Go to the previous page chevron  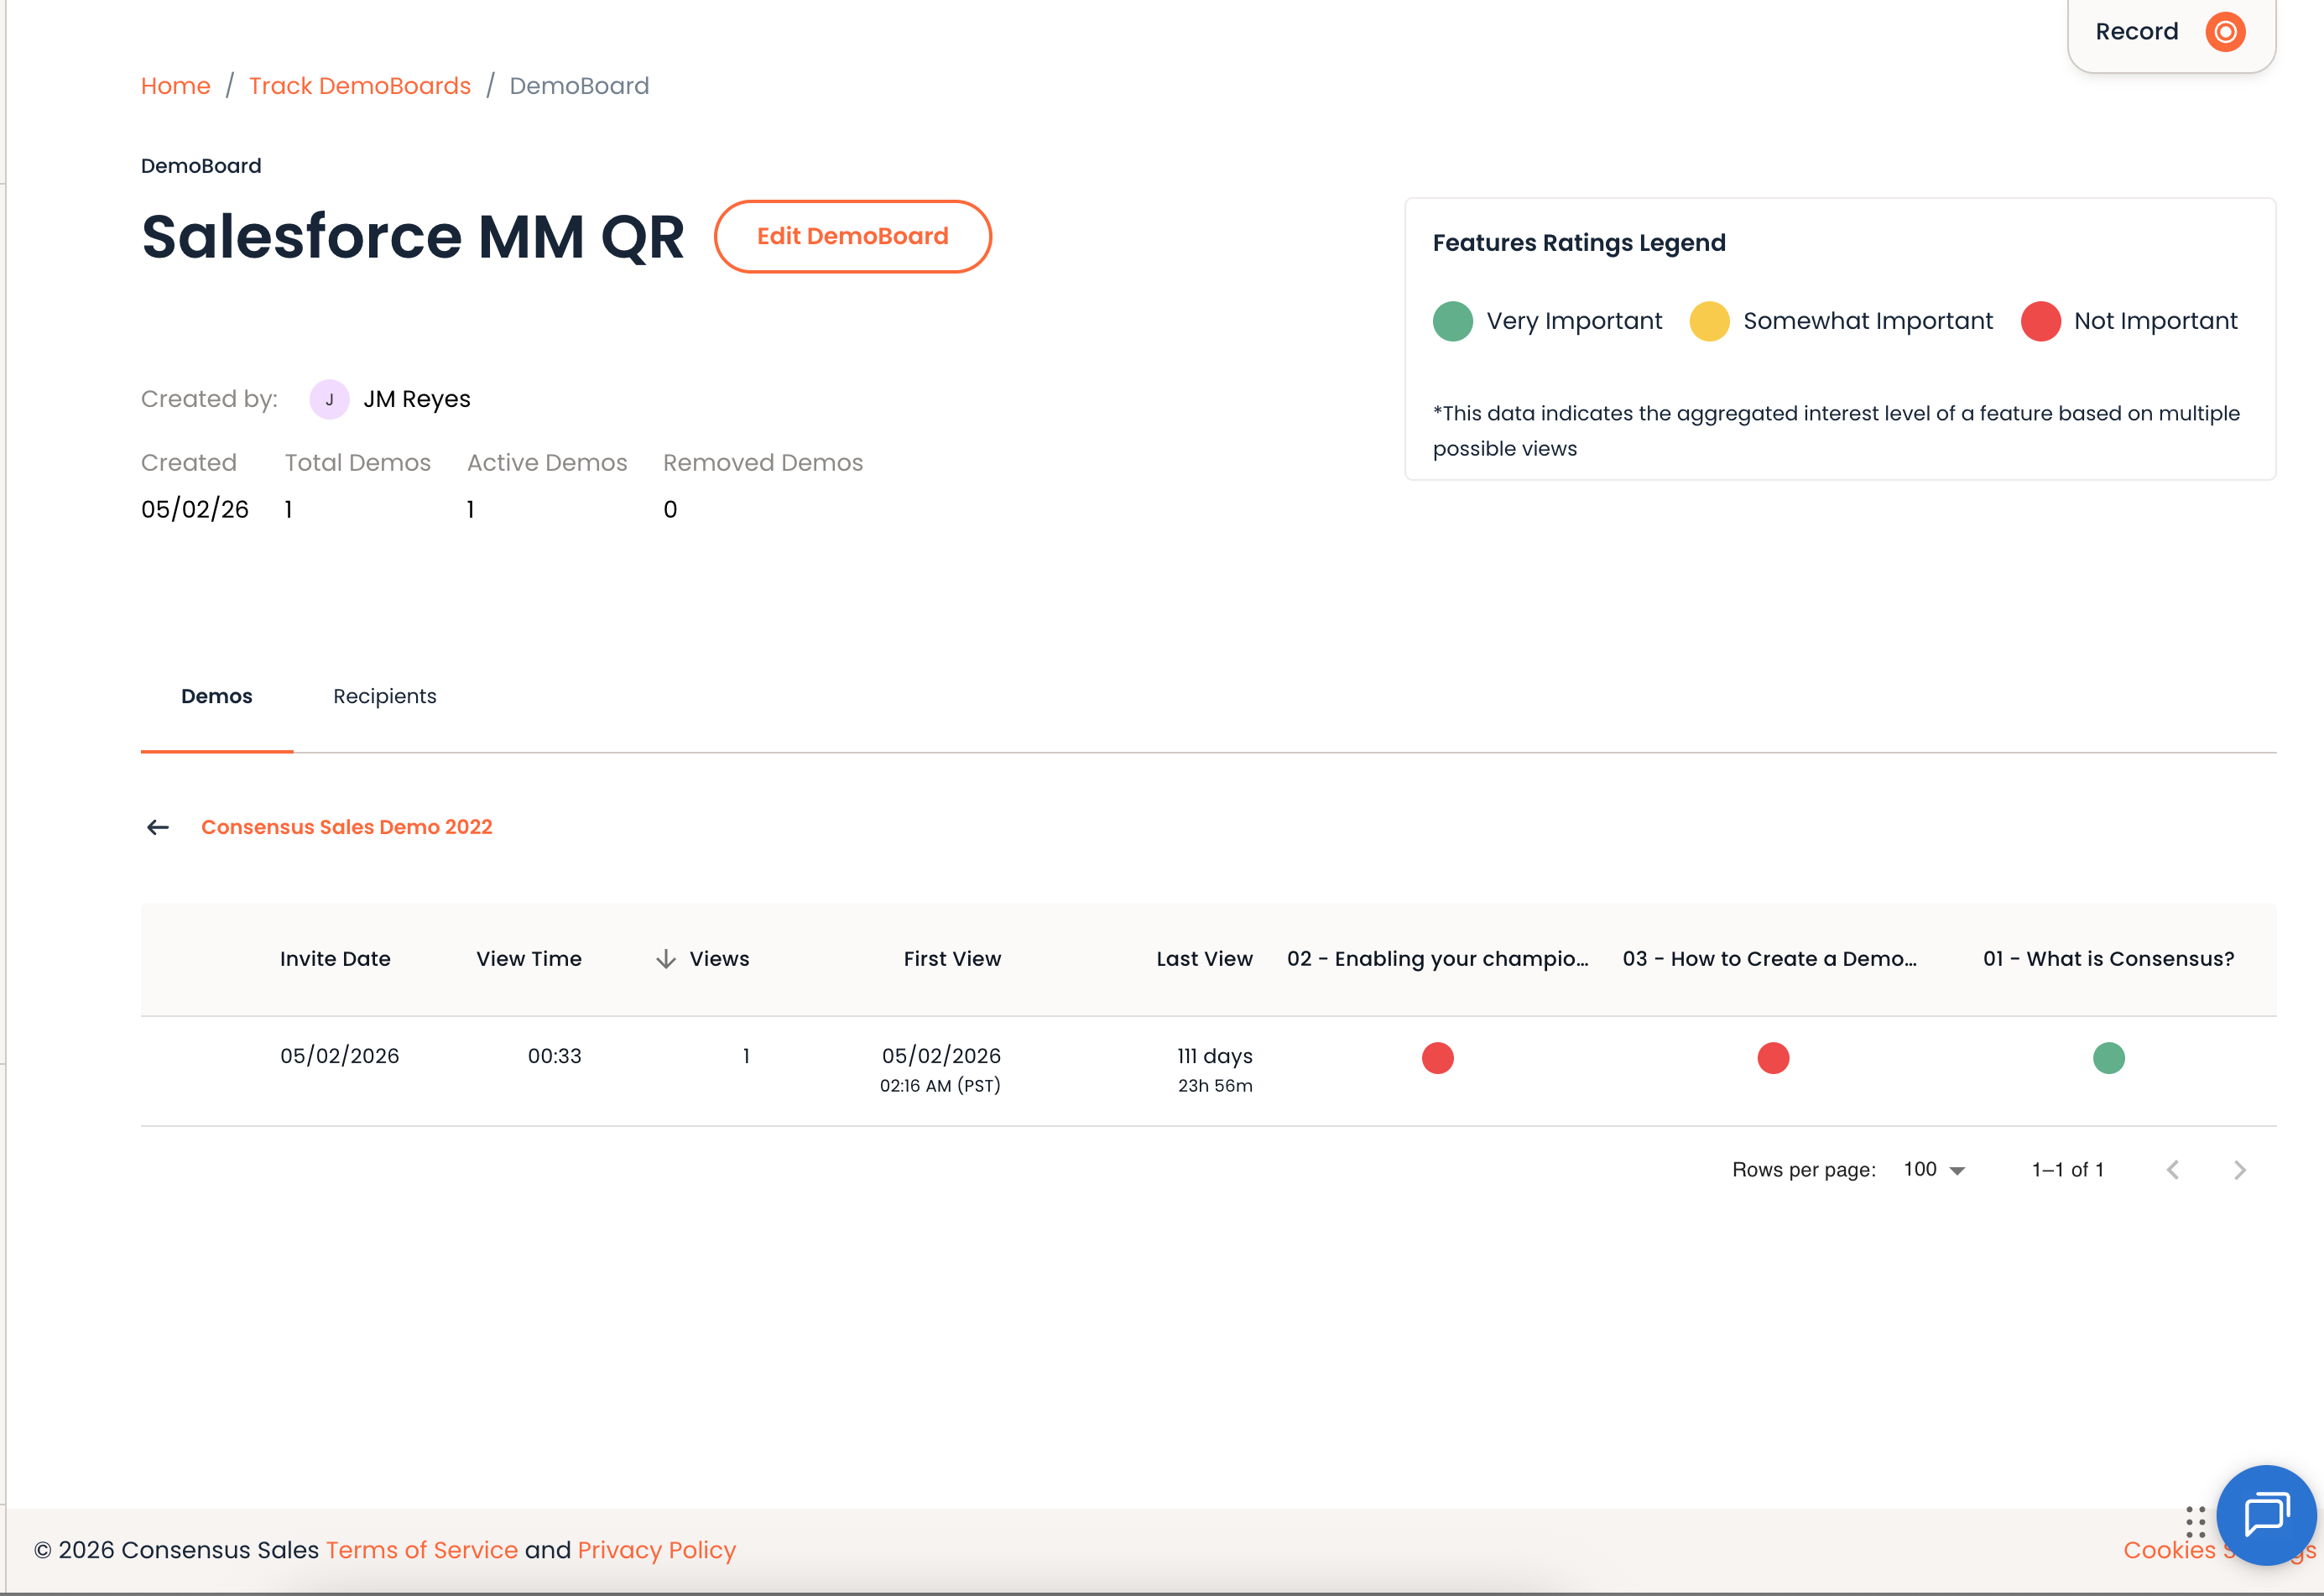2173,1170
